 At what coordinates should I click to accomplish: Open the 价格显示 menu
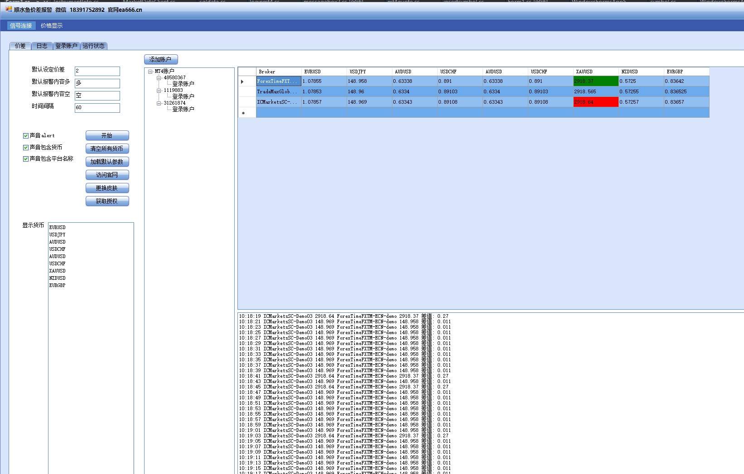pos(52,26)
